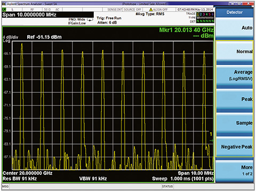Click the -87.1 y-axis label
The image size is (256, 192).
(x=7, y=157)
